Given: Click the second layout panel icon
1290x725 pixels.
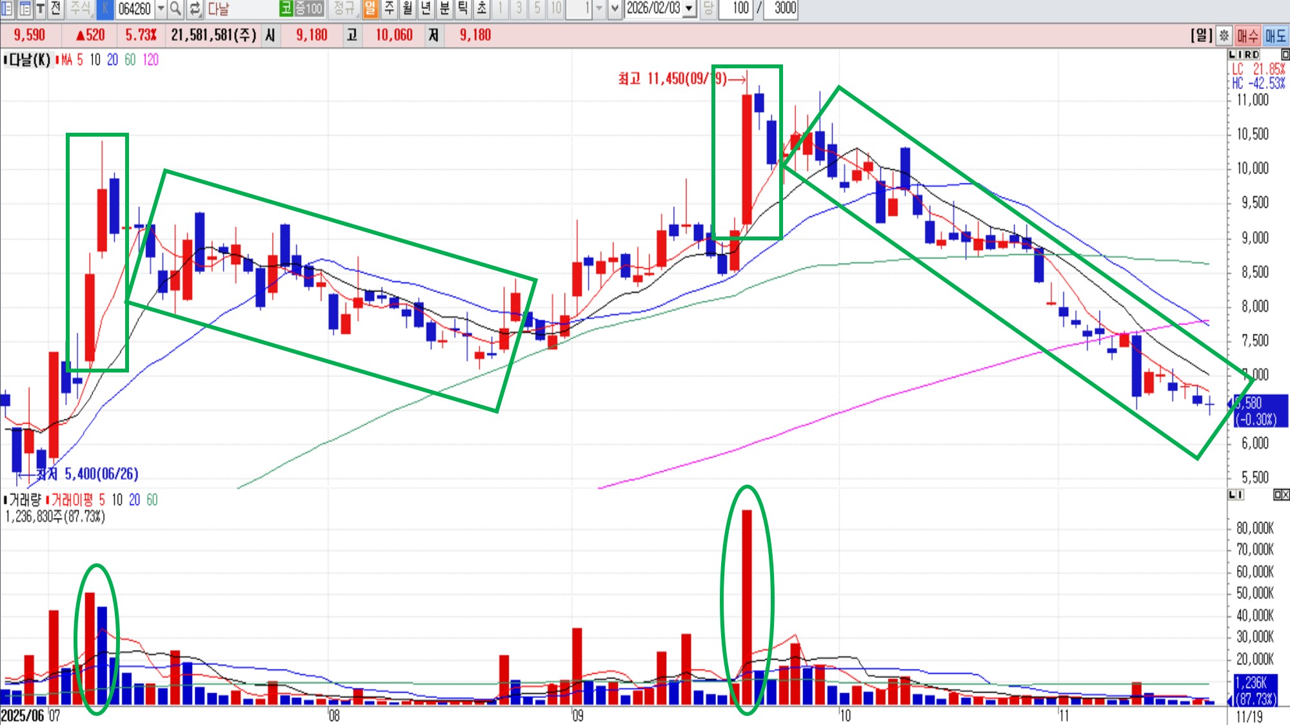Looking at the screenshot, I should pyautogui.click(x=25, y=8).
